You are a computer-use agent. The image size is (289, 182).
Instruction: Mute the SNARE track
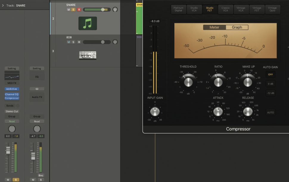tap(69, 9)
